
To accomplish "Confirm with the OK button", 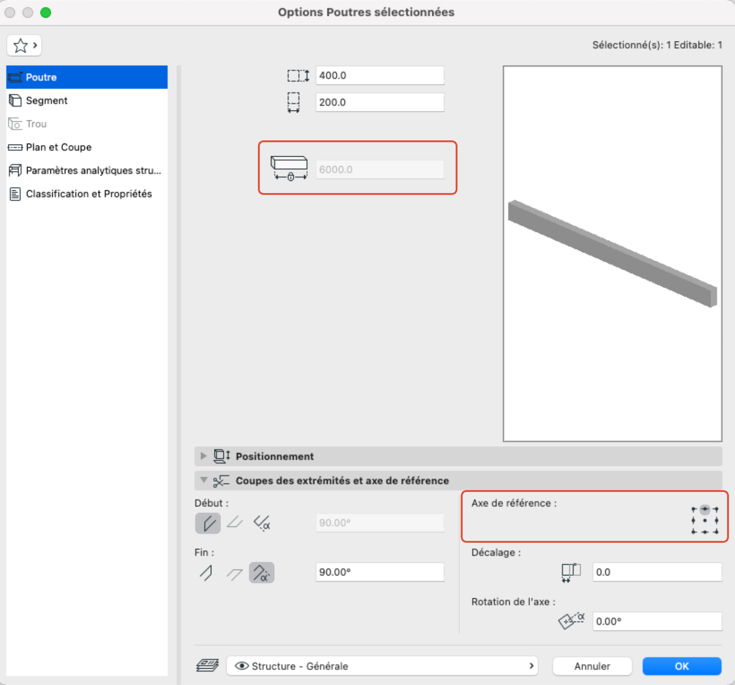I will pyautogui.click(x=682, y=666).
